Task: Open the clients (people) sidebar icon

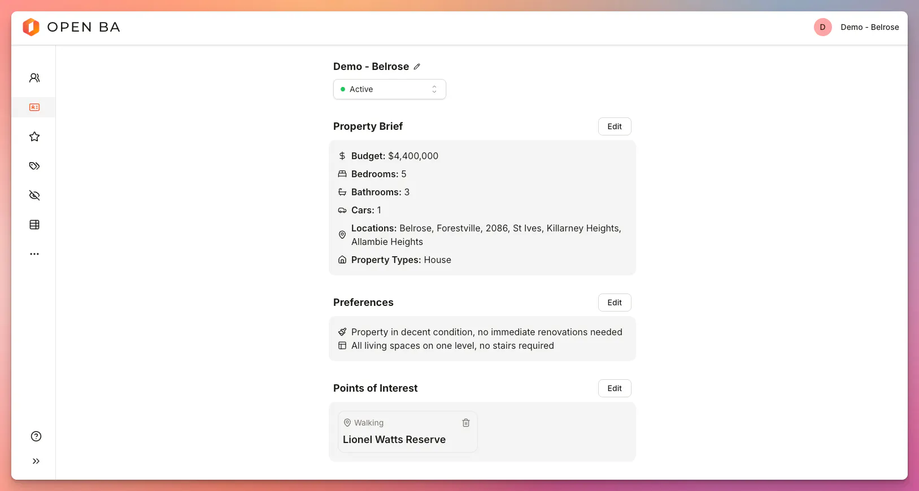Action: (34, 78)
